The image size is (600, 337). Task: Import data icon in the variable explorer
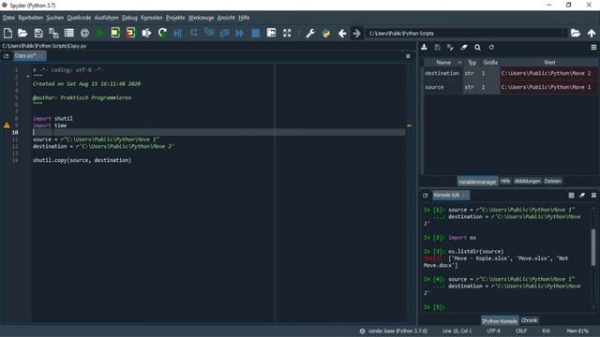(424, 47)
